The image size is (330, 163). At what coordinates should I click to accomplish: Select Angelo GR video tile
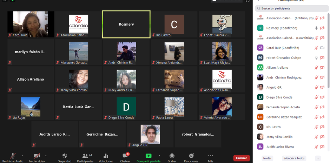pyautogui.click(x=150, y=135)
